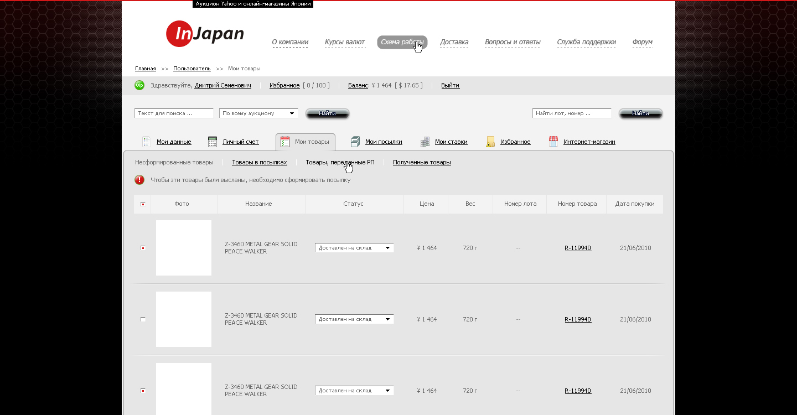Screen dimensions: 797x415
Task: Toggle the select-all checkbox in table header
Action: pyautogui.click(x=143, y=204)
